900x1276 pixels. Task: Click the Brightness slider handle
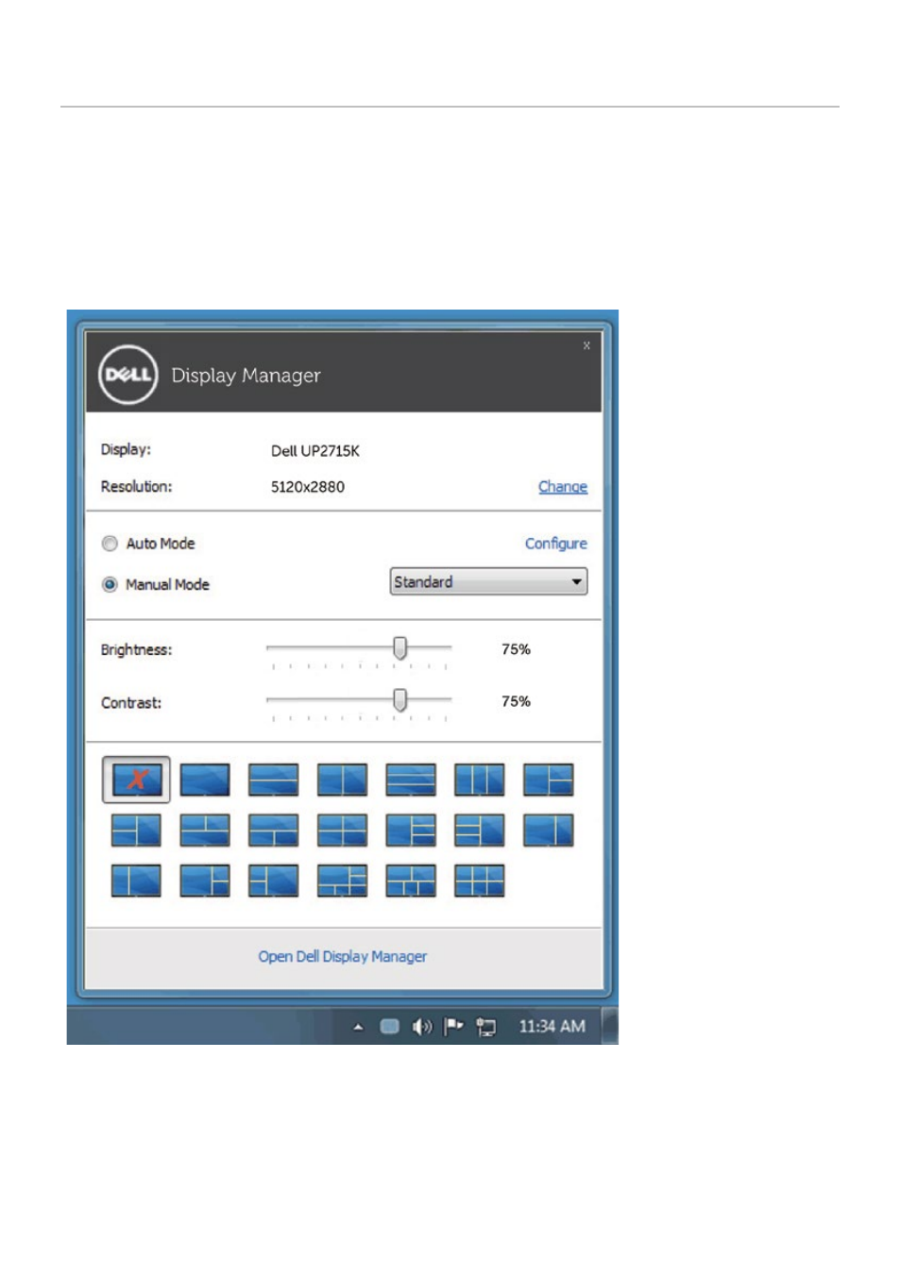tap(400, 647)
